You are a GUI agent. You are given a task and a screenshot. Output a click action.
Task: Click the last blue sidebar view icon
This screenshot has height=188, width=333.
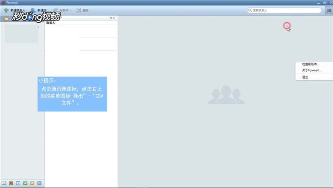39,183
